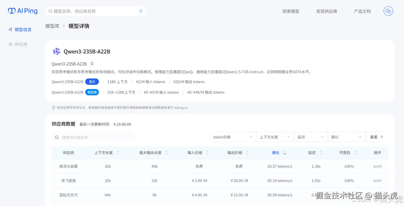Click 去访问 for 商汤大装置
This screenshot has height=206, width=404.
tap(377, 167)
